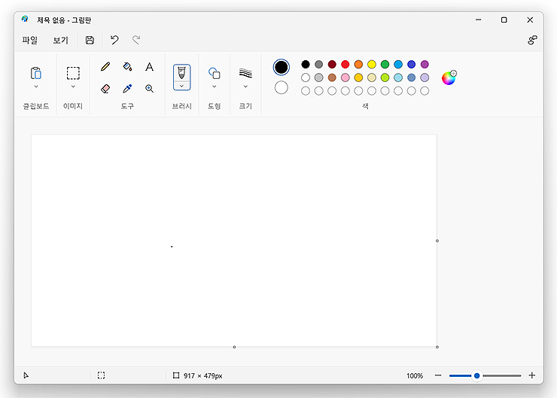The height and width of the screenshot is (398, 557).
Task: Expand the brush types dropdown arrow
Action: pyautogui.click(x=181, y=86)
